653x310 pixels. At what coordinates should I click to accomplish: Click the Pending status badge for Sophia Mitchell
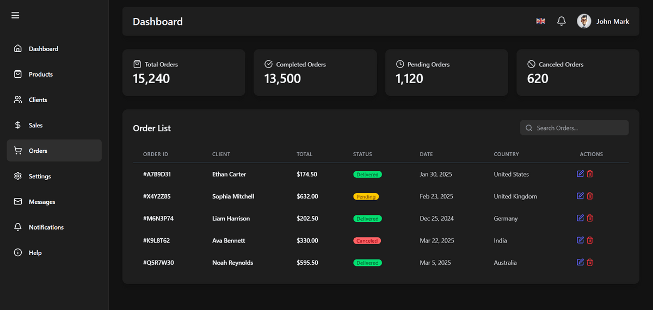tap(366, 196)
